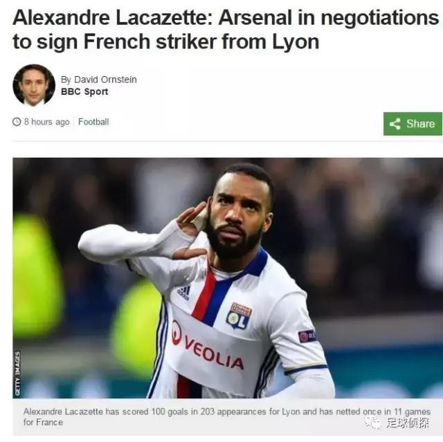Click the author name David Ornstein
443x442 pixels.
pyautogui.click(x=105, y=80)
